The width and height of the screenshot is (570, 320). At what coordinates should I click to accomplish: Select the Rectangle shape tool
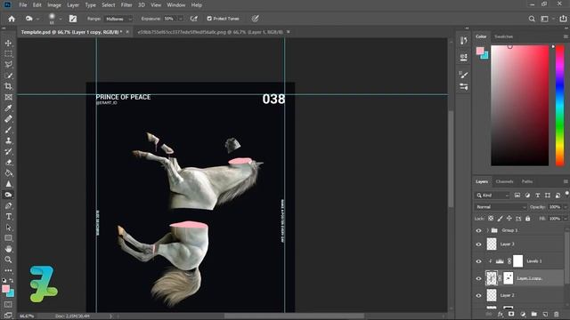(8, 238)
